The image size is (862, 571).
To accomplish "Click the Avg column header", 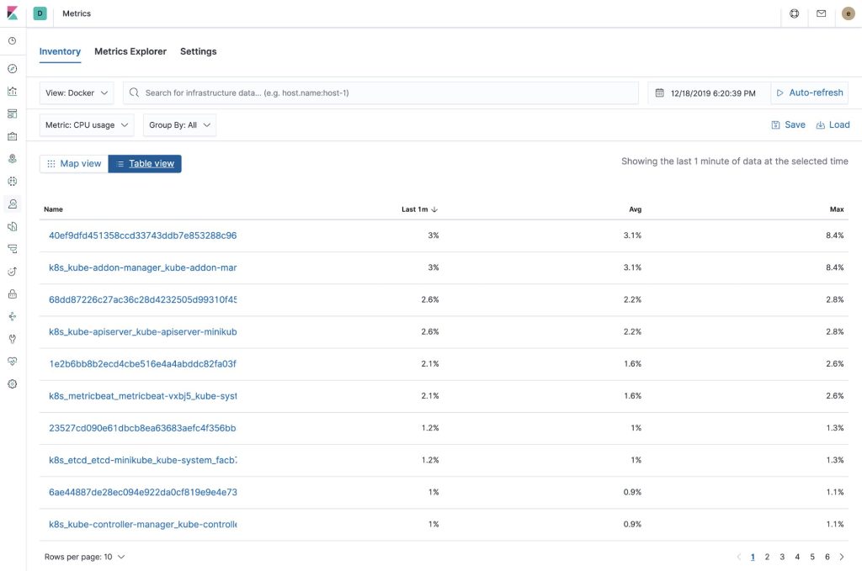I will 635,209.
